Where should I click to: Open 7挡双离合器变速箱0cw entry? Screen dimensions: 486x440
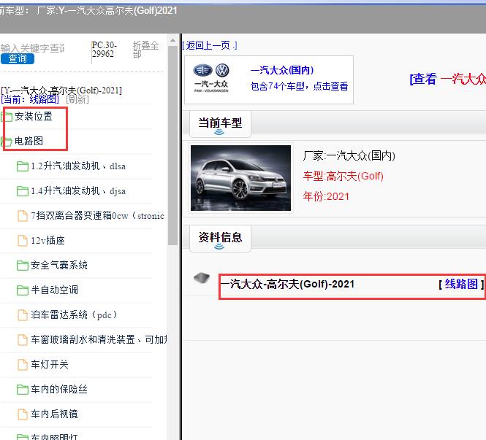tap(97, 215)
